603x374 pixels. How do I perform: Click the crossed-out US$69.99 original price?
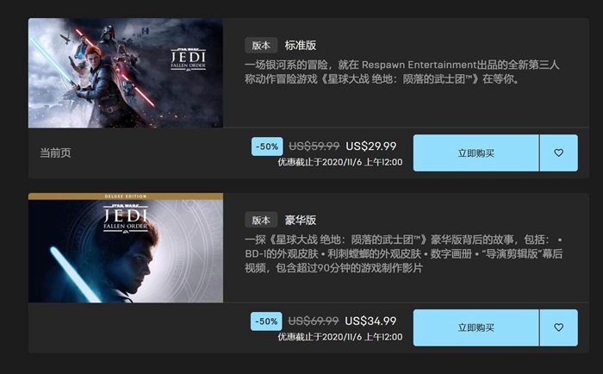coord(314,321)
